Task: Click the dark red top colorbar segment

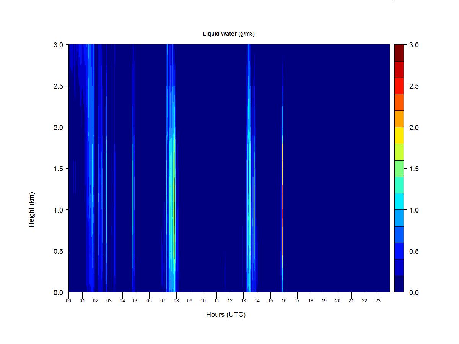Action: (399, 53)
